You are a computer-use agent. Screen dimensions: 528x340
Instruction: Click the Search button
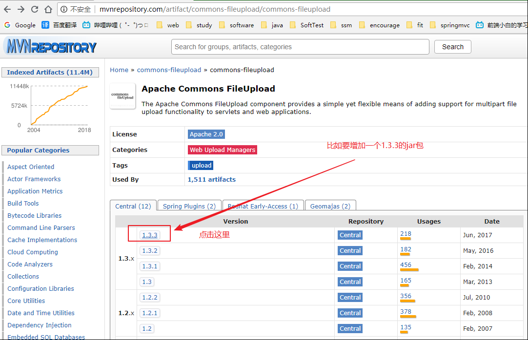[x=452, y=47]
